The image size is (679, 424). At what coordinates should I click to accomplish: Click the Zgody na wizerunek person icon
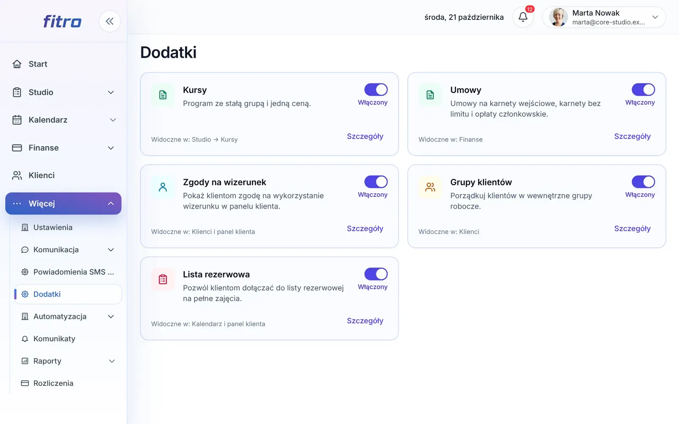(x=163, y=187)
